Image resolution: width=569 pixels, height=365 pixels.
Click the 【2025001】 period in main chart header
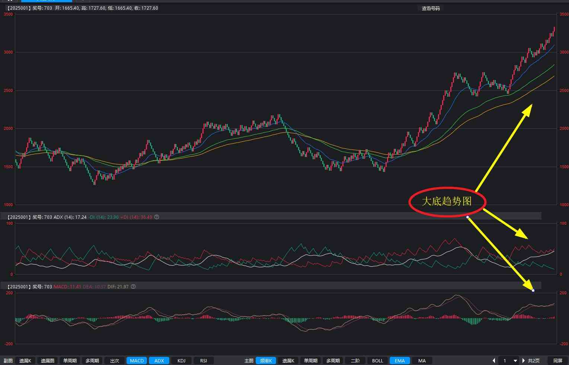click(x=19, y=8)
